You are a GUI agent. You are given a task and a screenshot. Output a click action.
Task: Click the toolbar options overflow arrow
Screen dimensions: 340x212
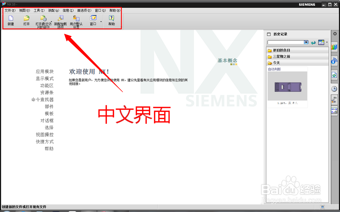click(121, 27)
